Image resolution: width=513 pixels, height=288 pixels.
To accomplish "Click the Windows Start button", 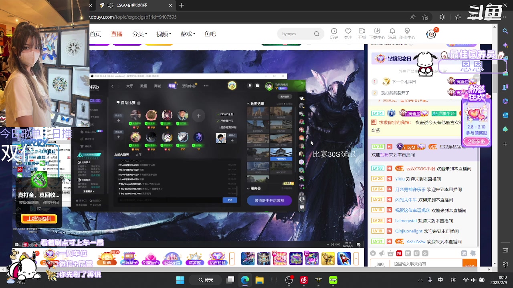I will point(180,280).
